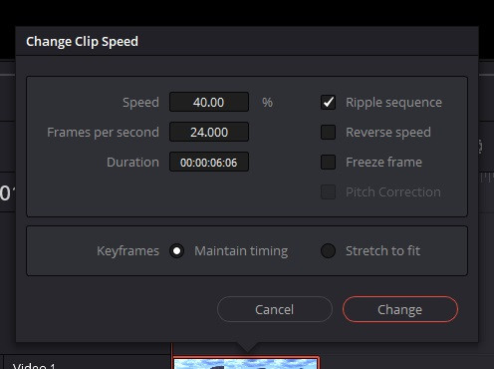Click the Change Clip Speed title bar
This screenshot has width=494, height=369.
[x=247, y=41]
